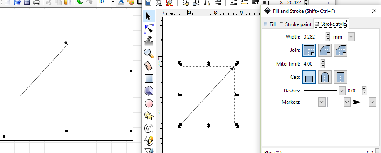Choose the round join option
Viewport: 381px width, 153px height.
(324, 50)
